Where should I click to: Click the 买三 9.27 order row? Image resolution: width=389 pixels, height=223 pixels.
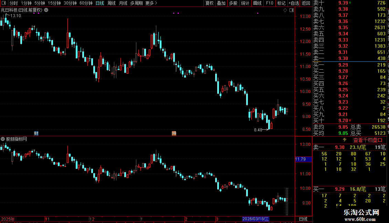[349, 77]
